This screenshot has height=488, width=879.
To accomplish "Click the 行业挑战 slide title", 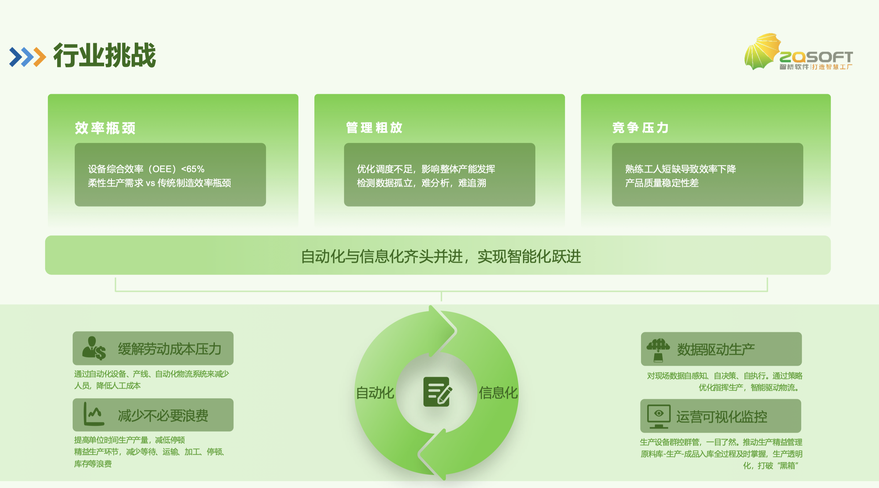I will (104, 56).
